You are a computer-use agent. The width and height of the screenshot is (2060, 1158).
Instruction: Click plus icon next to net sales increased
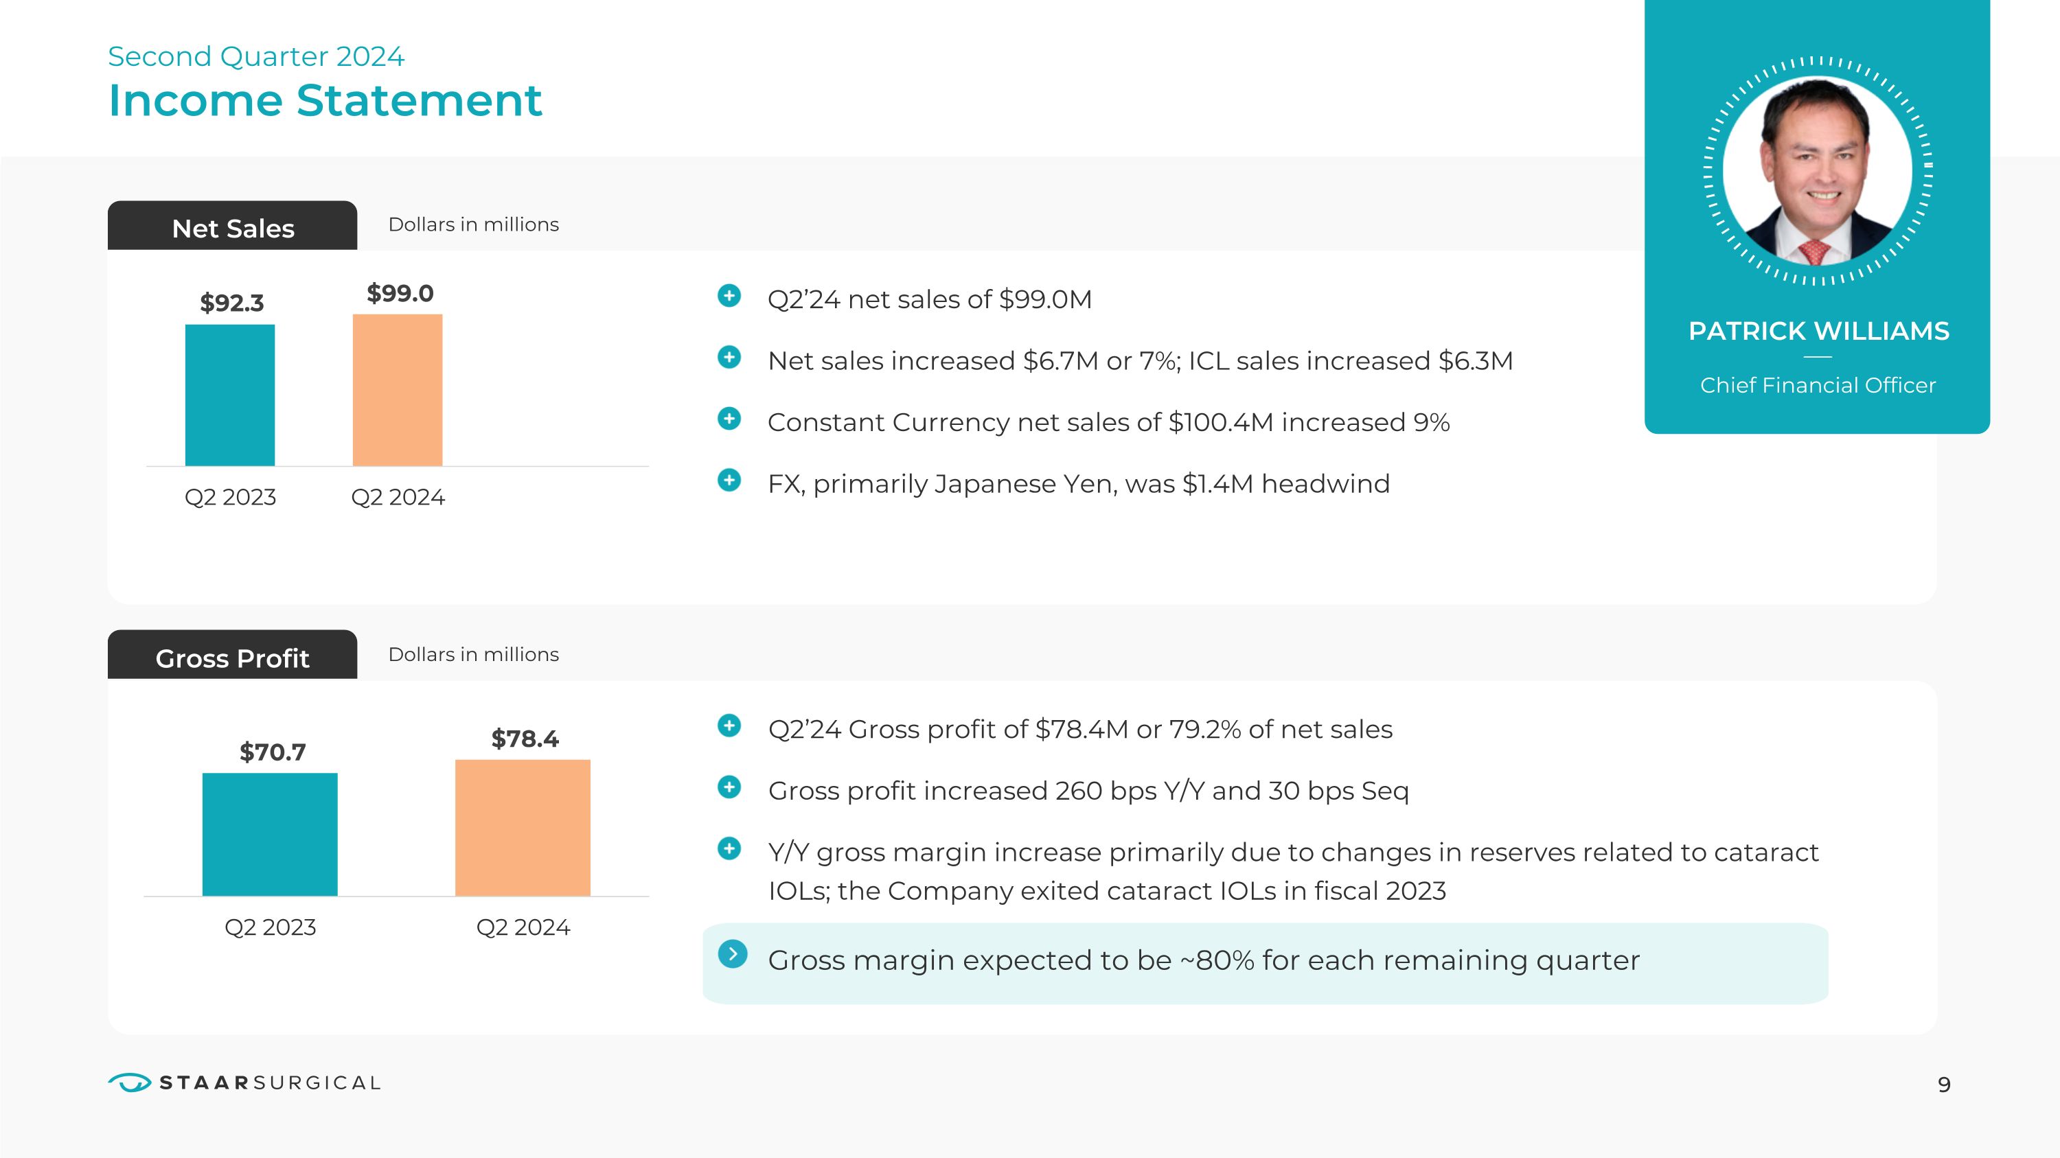729,357
